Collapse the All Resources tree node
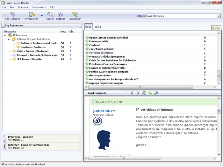 5,35
